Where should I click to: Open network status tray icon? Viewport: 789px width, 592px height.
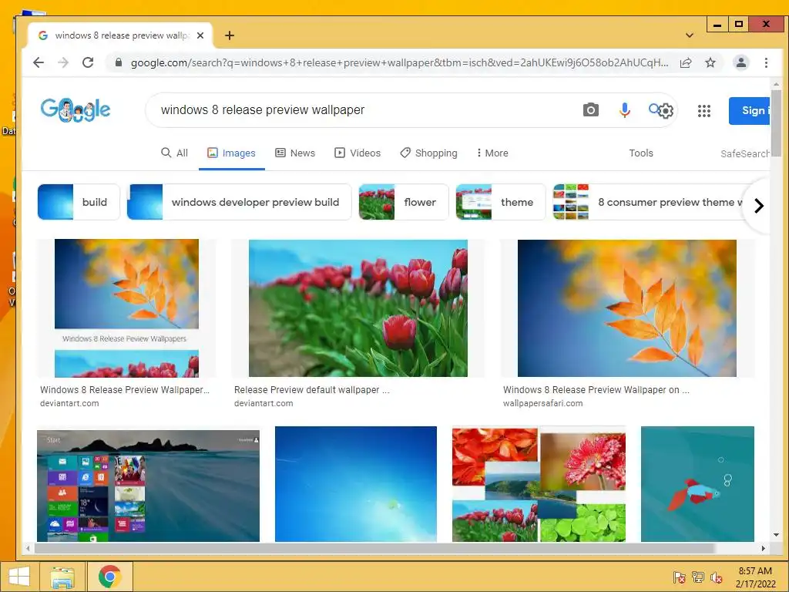point(698,577)
